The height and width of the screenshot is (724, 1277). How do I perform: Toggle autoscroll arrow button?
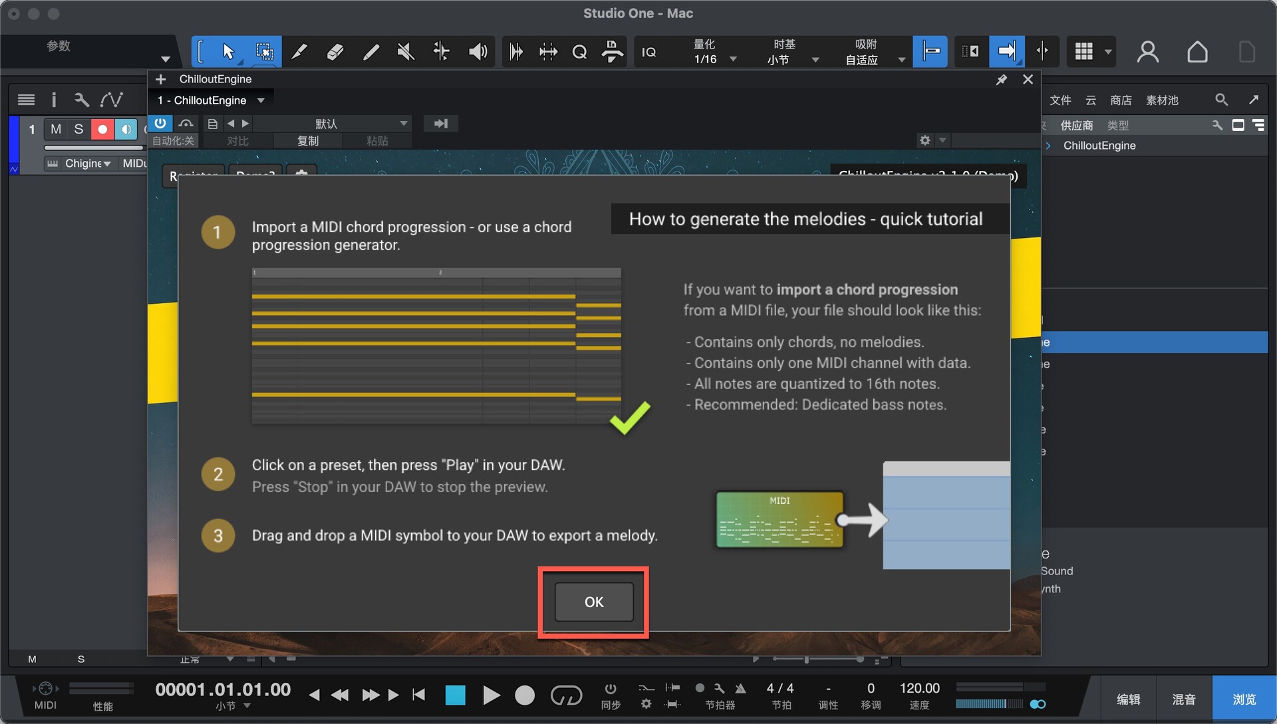tap(1006, 51)
